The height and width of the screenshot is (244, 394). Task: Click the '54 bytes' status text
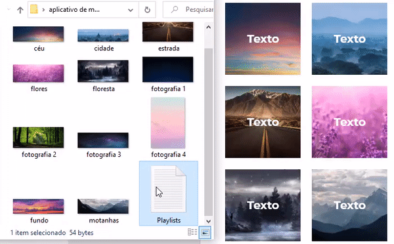81,233
